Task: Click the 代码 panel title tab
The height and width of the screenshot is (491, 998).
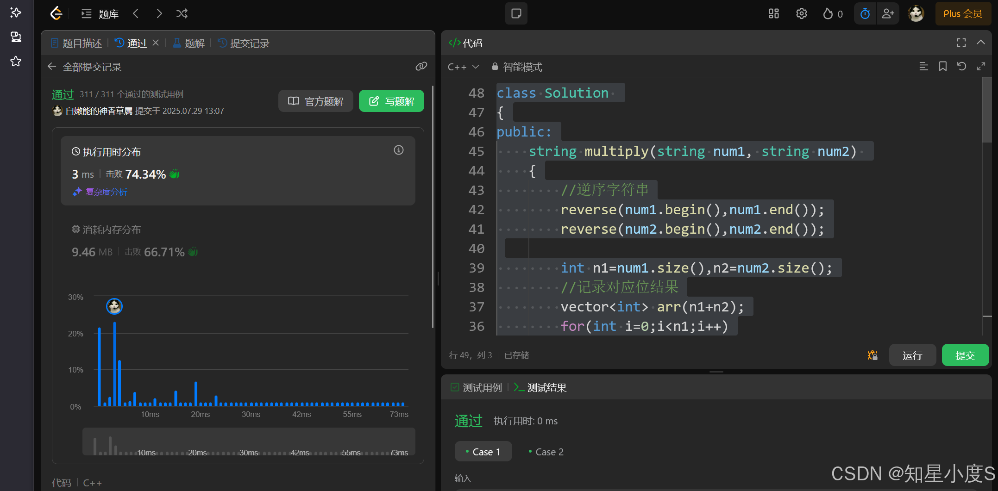Action: (466, 43)
